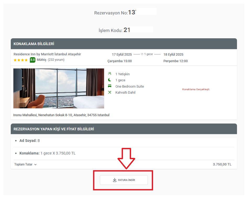Image resolution: width=248 pixels, height=198 pixels.
Task: Click the download arrow icon beside FATURA İNDİR
Action: (x=115, y=180)
